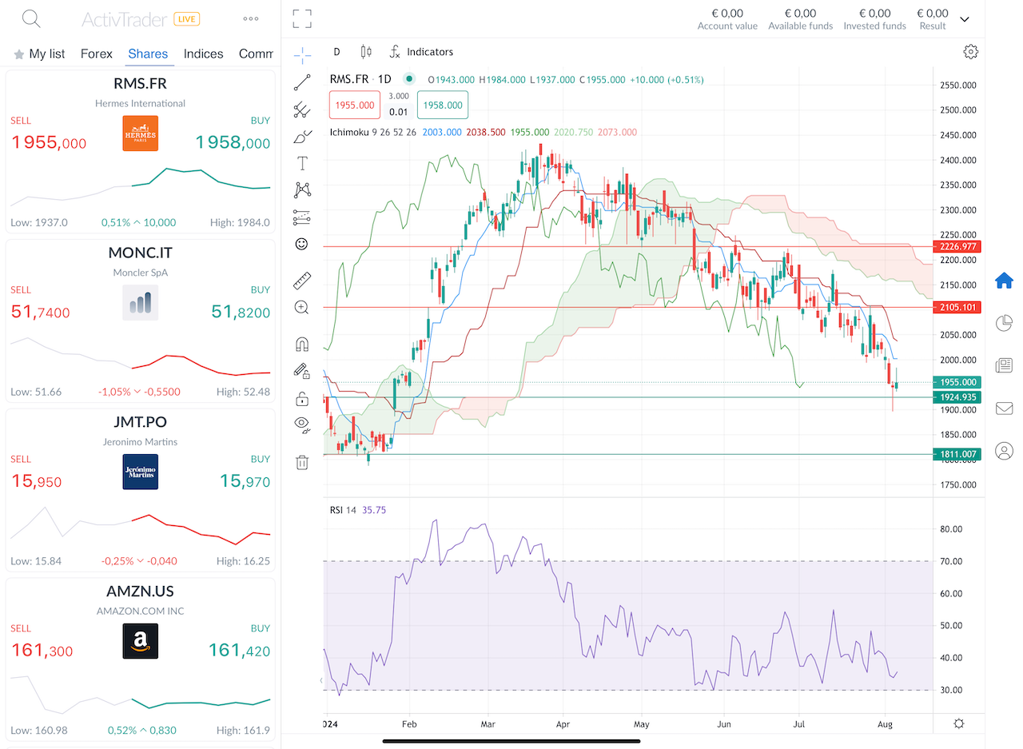Toggle the magnet snap mode
Viewport: 1023px width, 749px height.
pyautogui.click(x=302, y=345)
